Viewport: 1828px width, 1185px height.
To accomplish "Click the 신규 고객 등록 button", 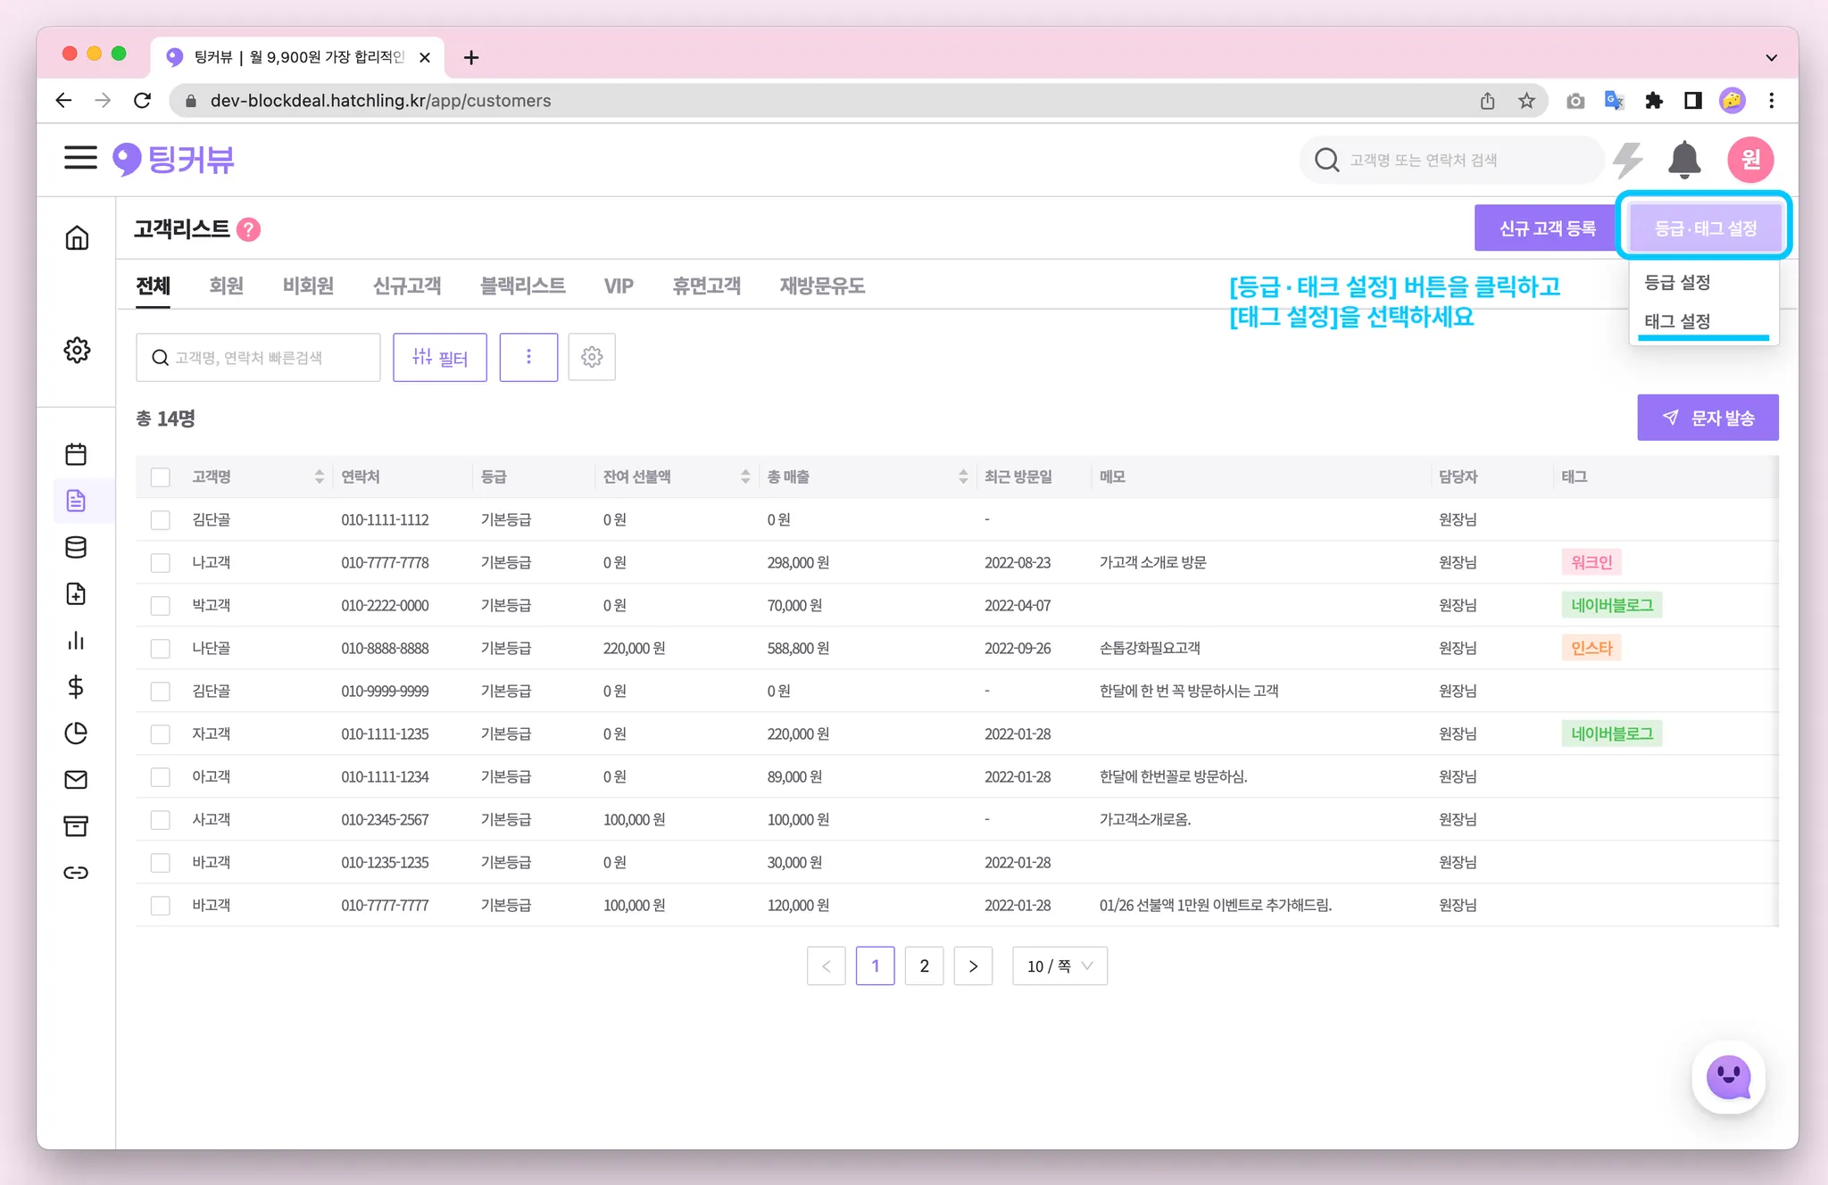I will coord(1547,228).
